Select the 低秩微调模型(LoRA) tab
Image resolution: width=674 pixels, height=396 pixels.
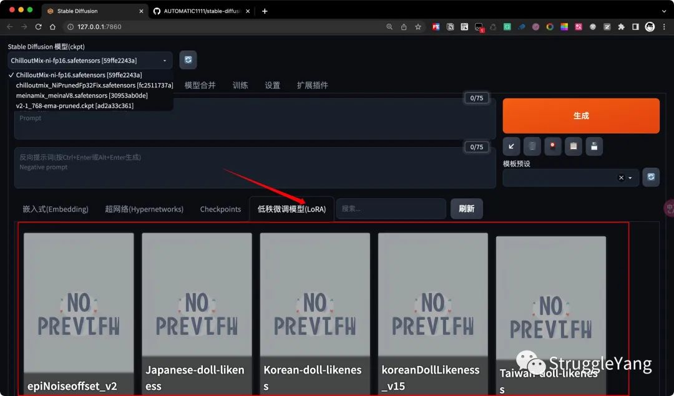tap(291, 209)
